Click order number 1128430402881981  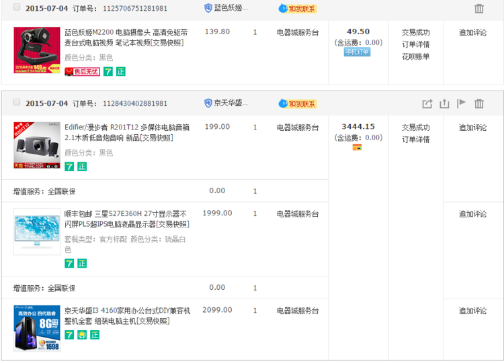[x=135, y=104]
